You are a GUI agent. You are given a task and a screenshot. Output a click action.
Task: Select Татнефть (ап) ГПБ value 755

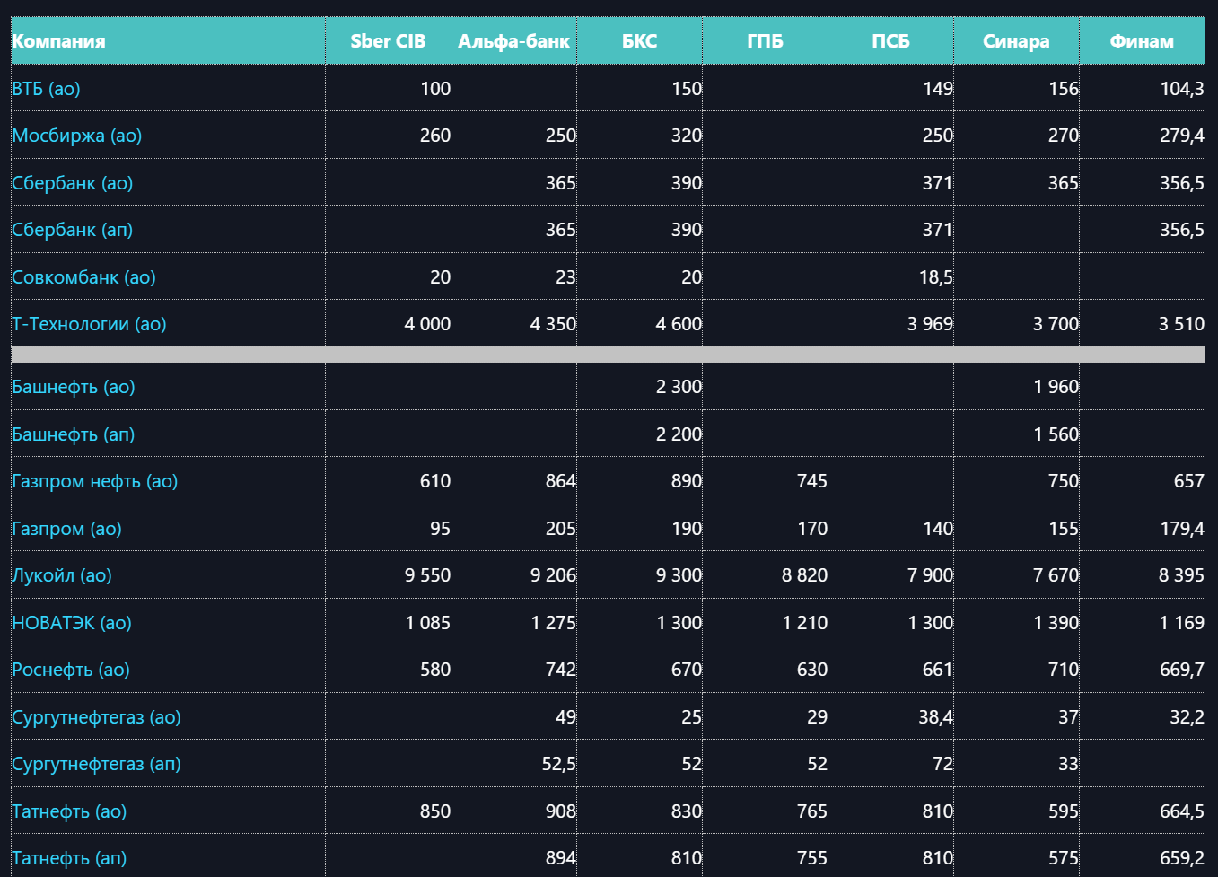pyautogui.click(x=812, y=858)
